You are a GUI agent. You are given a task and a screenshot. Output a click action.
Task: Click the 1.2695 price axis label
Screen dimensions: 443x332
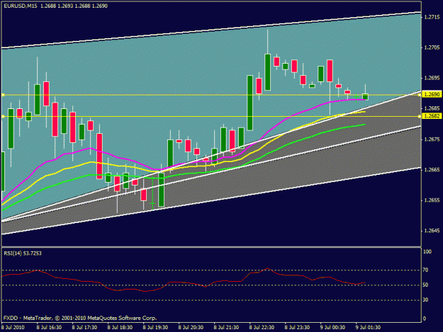click(432, 78)
